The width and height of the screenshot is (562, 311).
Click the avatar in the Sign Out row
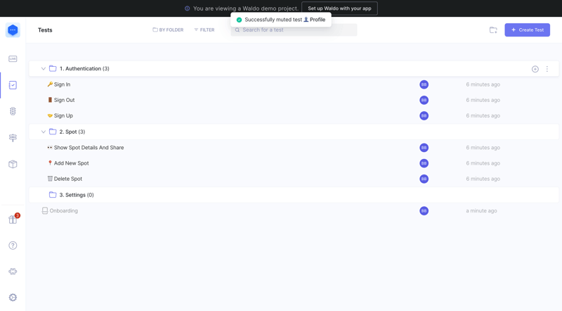[424, 100]
